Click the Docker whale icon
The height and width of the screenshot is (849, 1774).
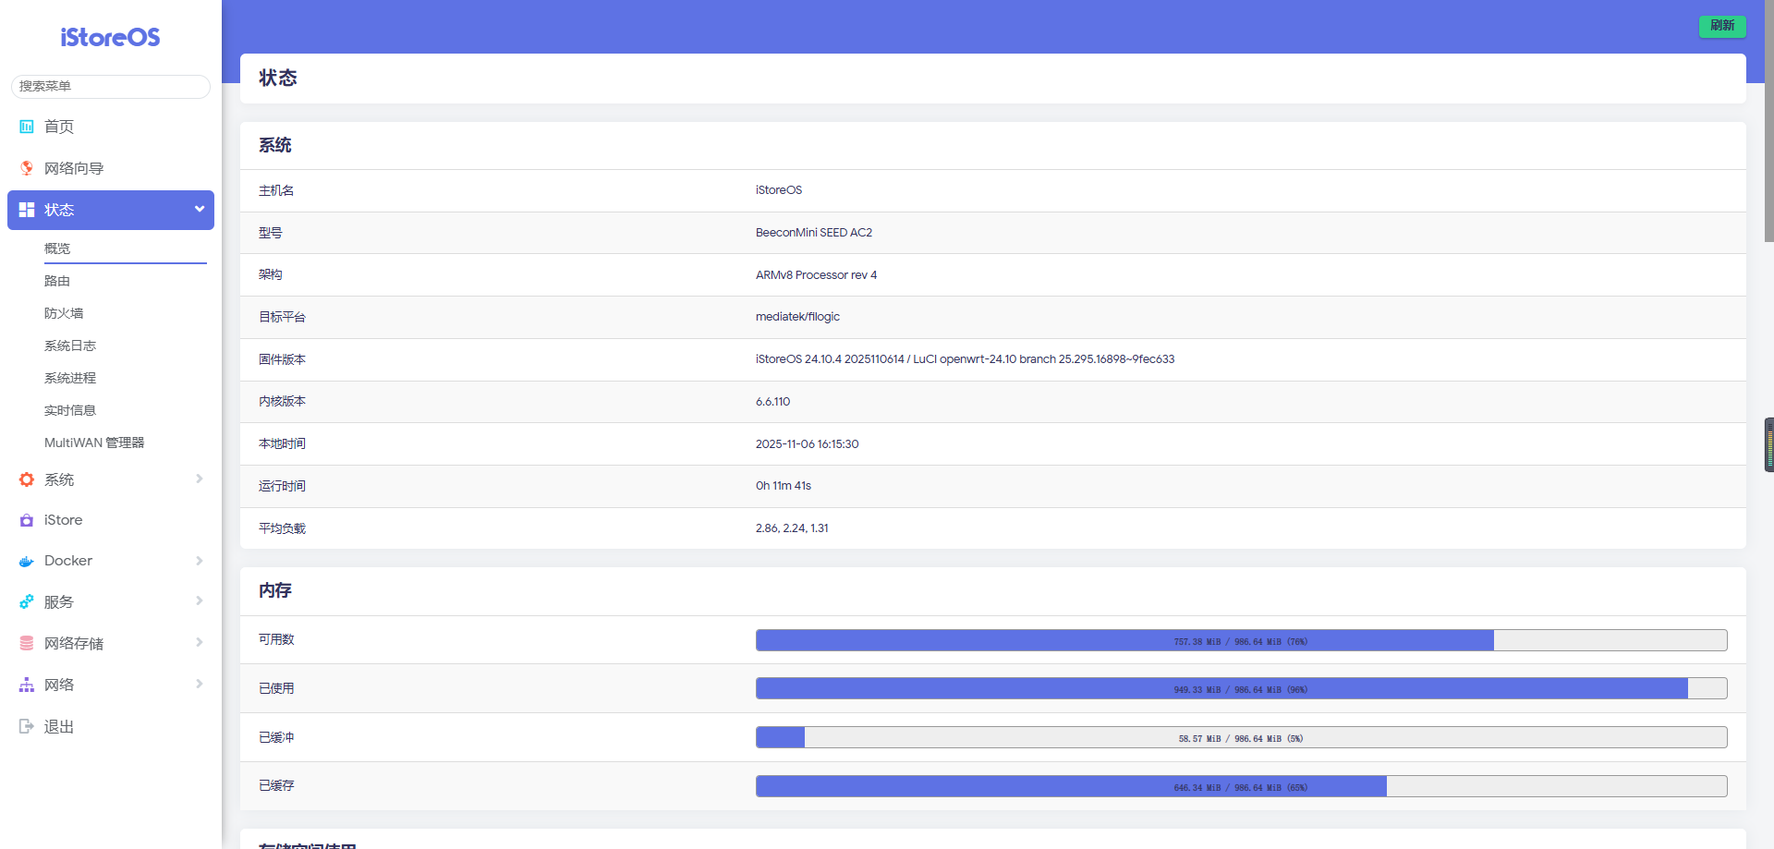pyautogui.click(x=27, y=561)
